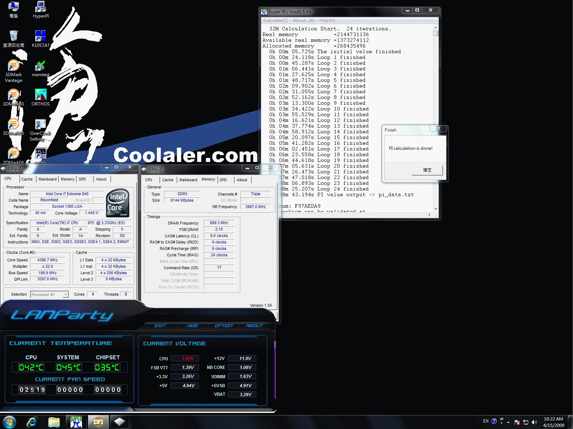The image size is (573, 429).
Task: Open the OverClock Setting shortcut
Action: tap(40, 129)
